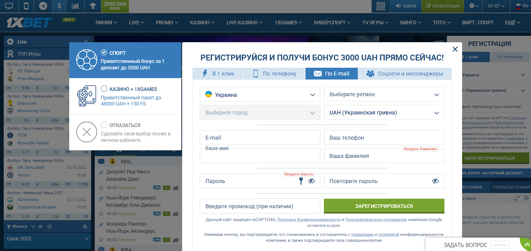
Task: Click the РЕГИСТРАЦИЯ button in top bar
Action: 443,6
